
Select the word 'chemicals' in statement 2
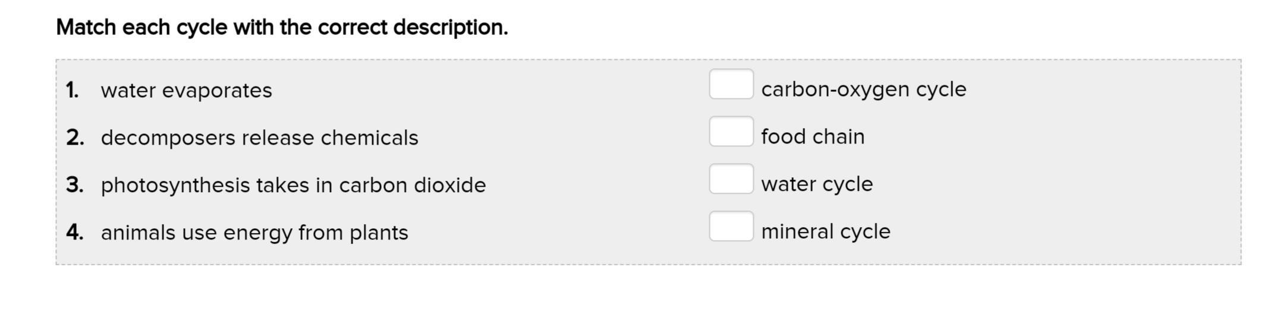(x=369, y=138)
